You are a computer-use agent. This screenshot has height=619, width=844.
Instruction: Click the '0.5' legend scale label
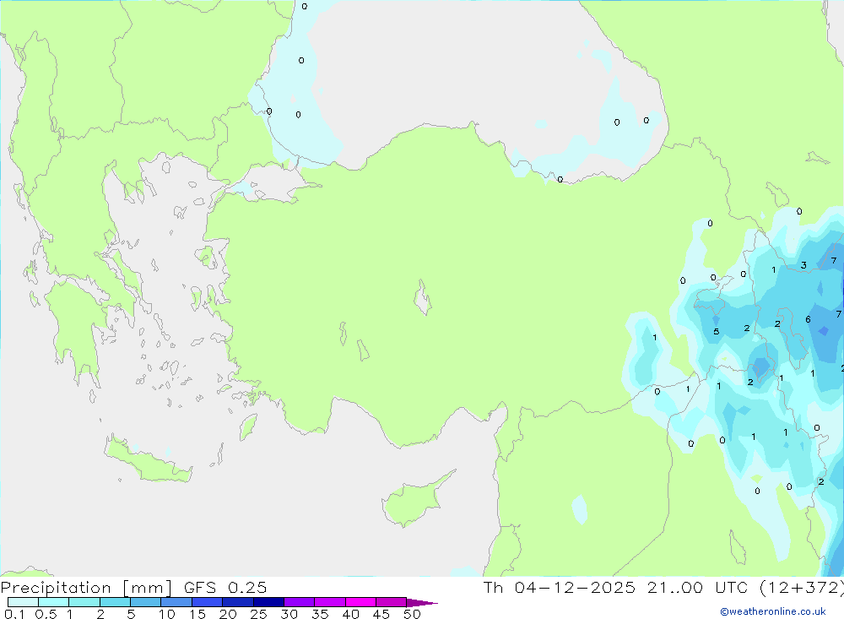point(46,614)
